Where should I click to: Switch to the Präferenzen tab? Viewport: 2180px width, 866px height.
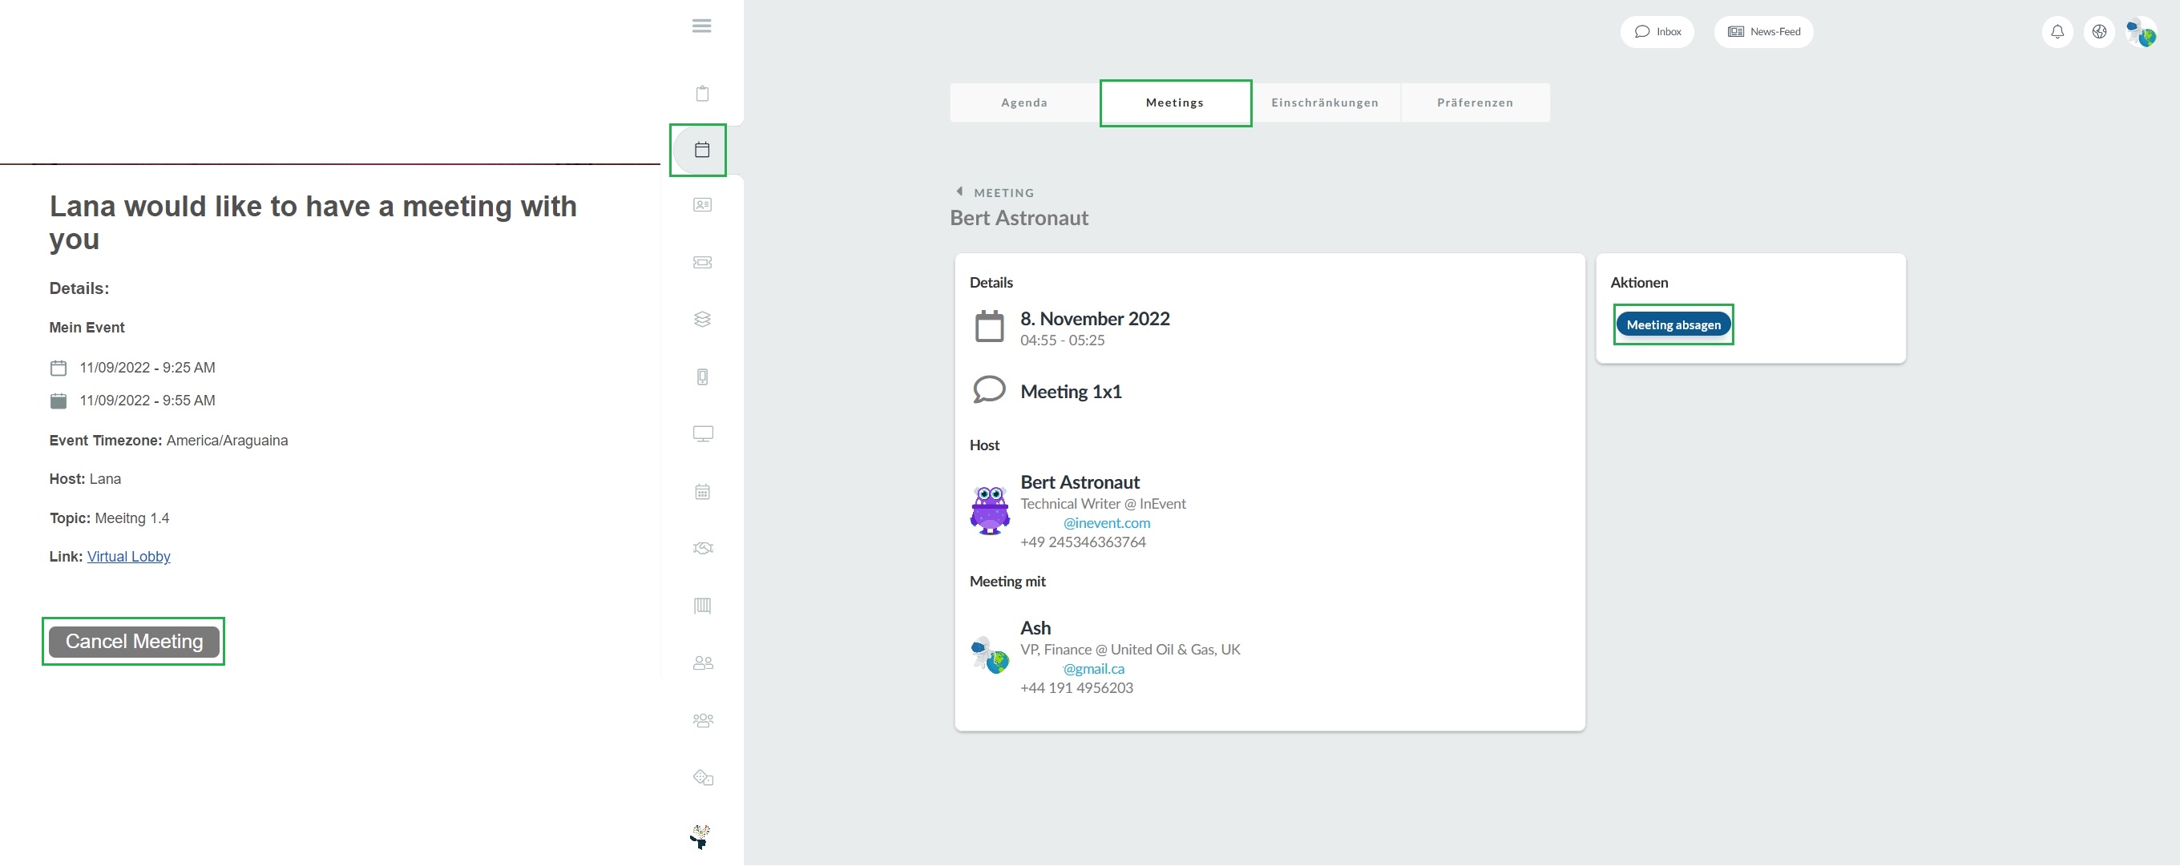point(1475,103)
